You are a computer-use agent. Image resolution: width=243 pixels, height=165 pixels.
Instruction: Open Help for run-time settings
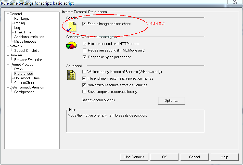click(x=224, y=157)
